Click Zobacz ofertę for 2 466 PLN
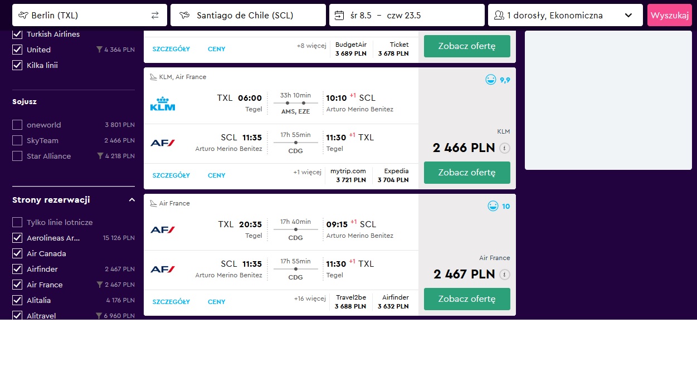Screen dimensions: 697x372 coord(467,173)
